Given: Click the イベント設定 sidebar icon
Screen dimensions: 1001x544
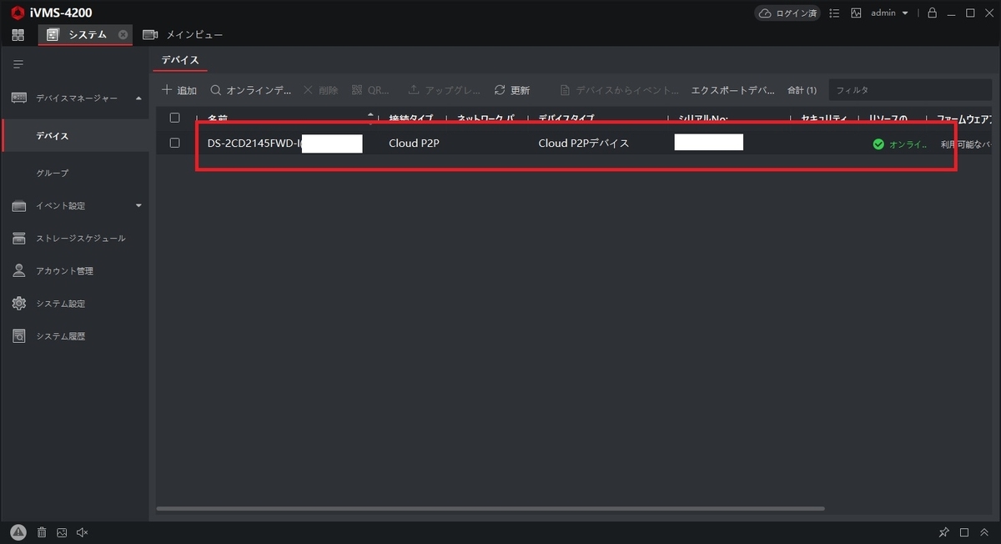Looking at the screenshot, I should click(18, 206).
